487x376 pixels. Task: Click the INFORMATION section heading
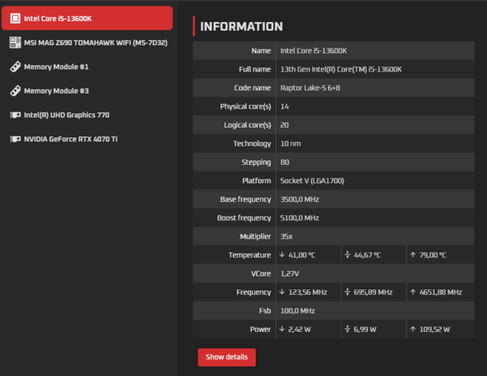click(241, 27)
